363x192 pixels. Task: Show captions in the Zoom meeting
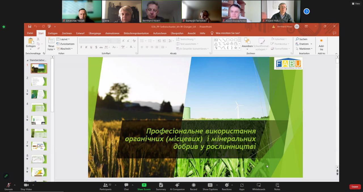[x=210, y=186]
